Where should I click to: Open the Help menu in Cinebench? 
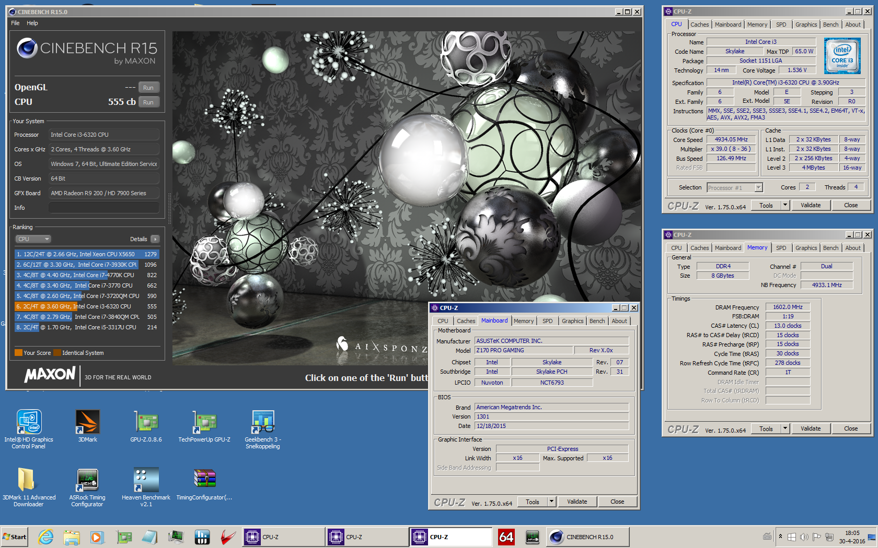coord(32,23)
